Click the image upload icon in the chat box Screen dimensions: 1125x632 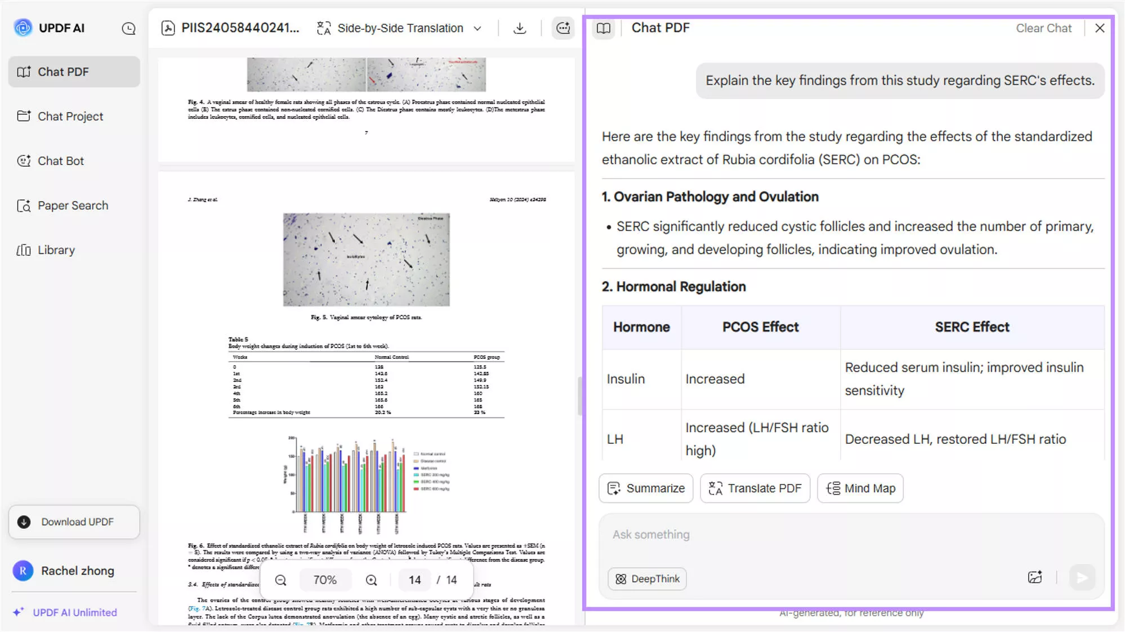pyautogui.click(x=1034, y=577)
